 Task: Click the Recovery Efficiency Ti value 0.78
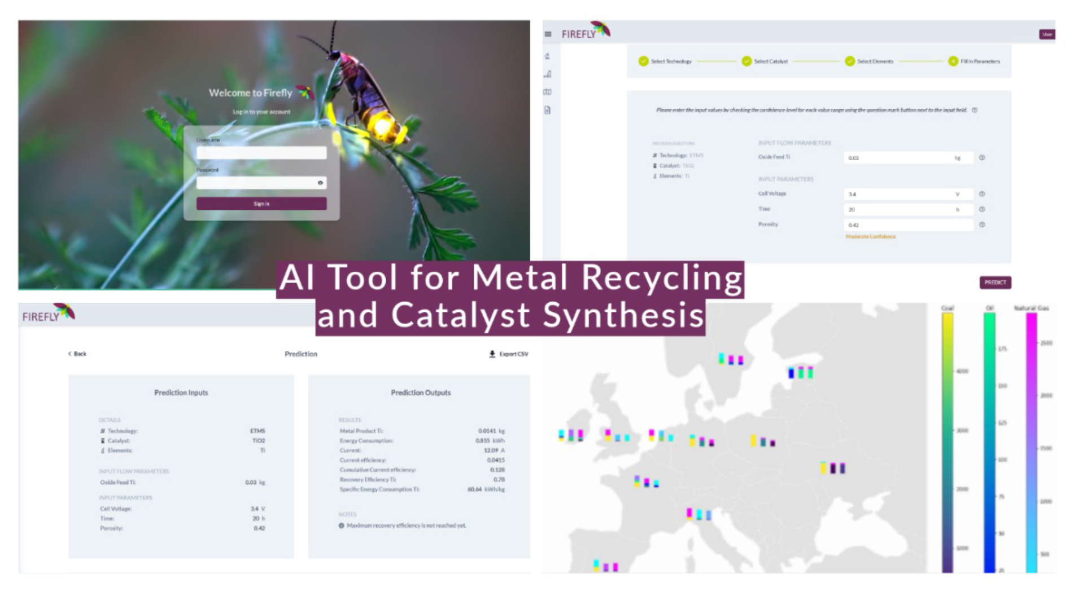pos(499,480)
